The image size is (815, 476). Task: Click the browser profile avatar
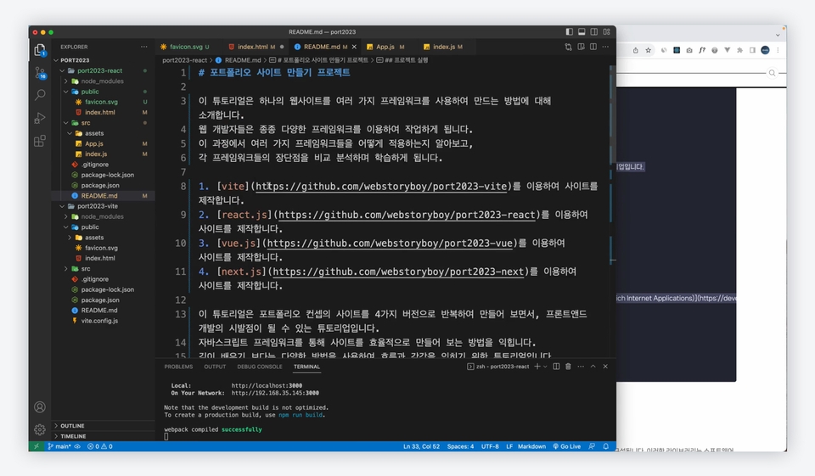tap(765, 50)
